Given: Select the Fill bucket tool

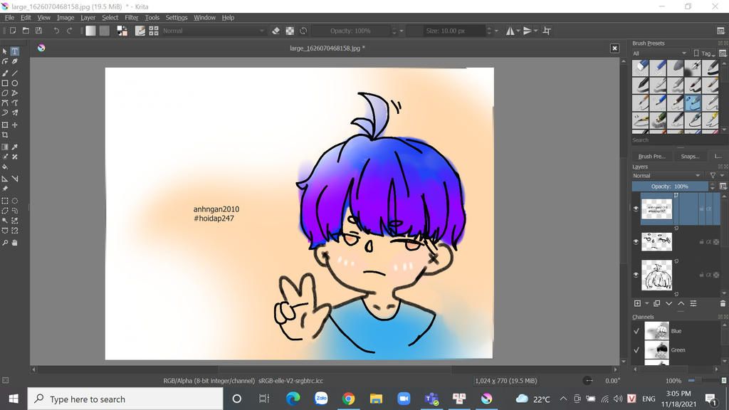Looking at the screenshot, I should [5, 167].
